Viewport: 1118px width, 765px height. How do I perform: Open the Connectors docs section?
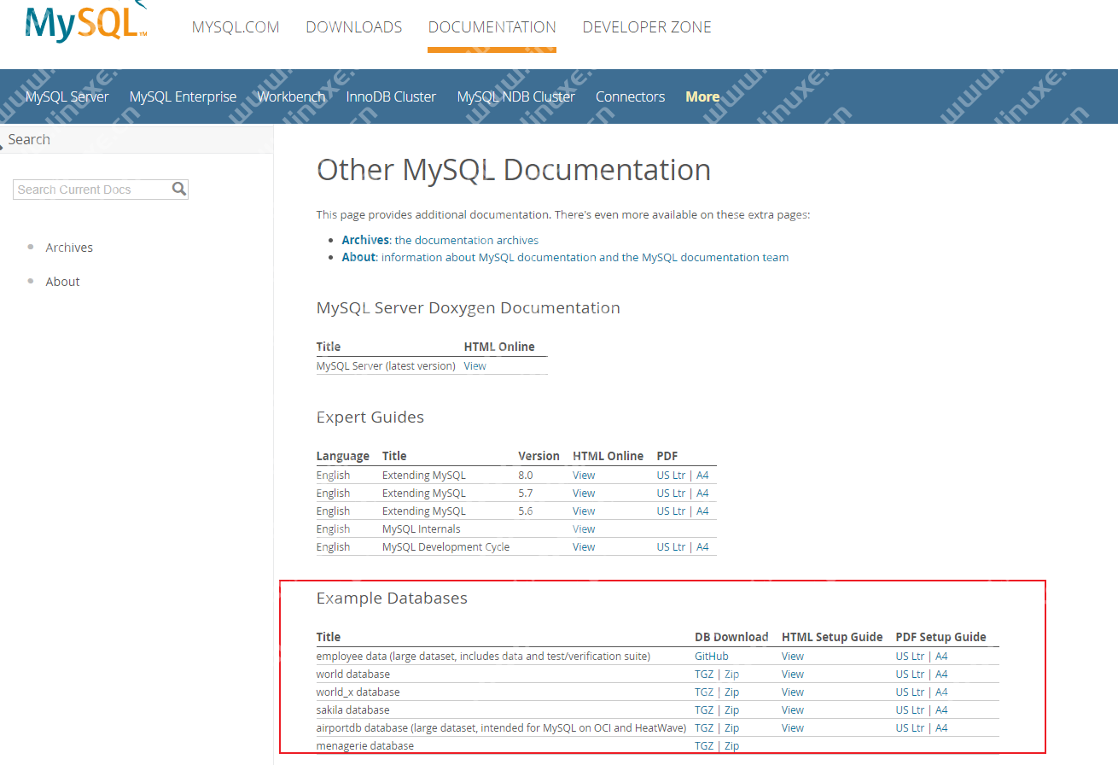(x=630, y=96)
